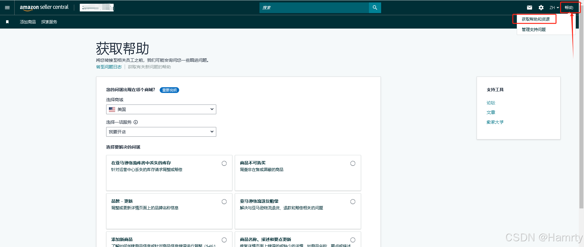The image size is (584, 247).
Task: Select the 商品名称、描述和要点更新 radio button
Action: tap(353, 240)
